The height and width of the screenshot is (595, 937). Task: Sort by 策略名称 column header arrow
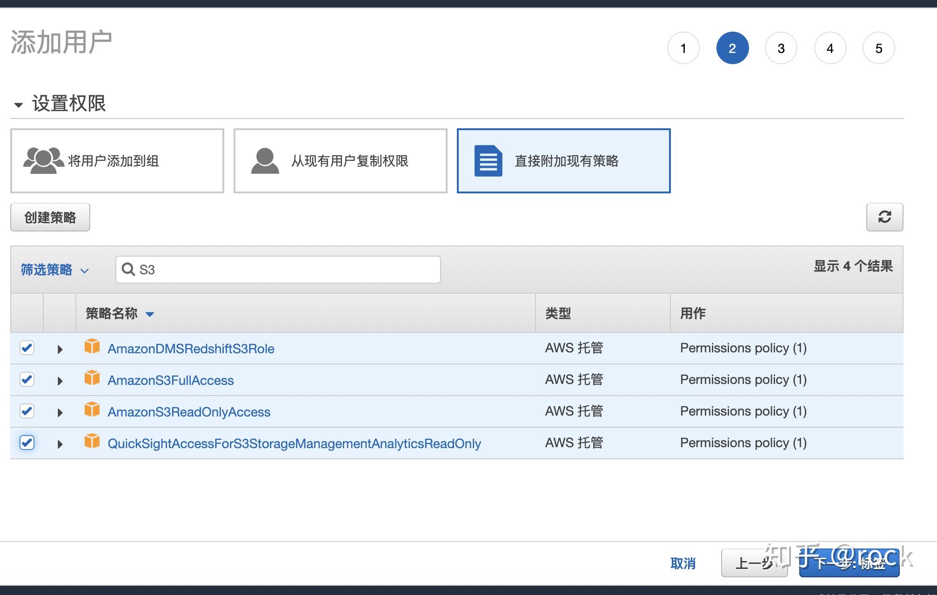click(149, 314)
